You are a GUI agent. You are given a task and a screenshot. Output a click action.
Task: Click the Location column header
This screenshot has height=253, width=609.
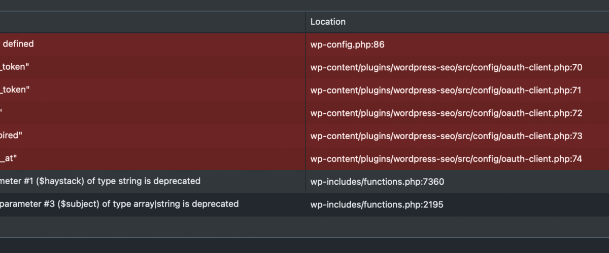coord(328,22)
